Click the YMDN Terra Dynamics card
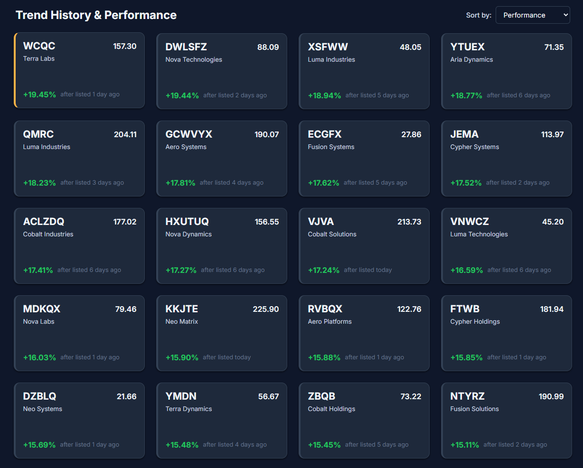Screen dimensions: 583x468 222,421
